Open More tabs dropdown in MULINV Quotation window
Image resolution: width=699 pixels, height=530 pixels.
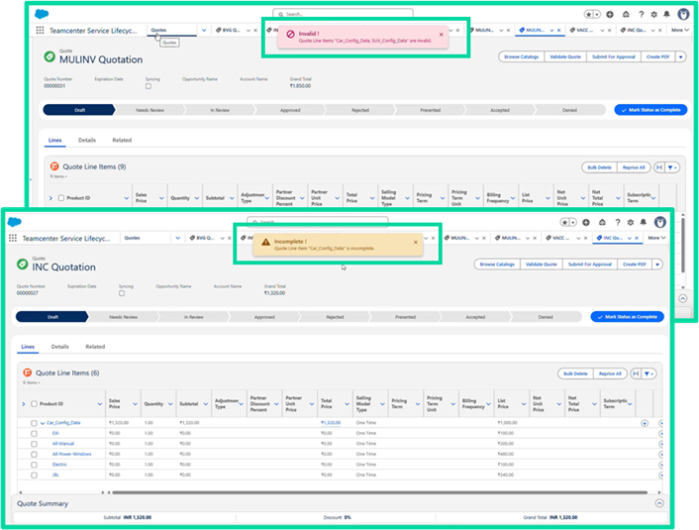click(x=680, y=31)
